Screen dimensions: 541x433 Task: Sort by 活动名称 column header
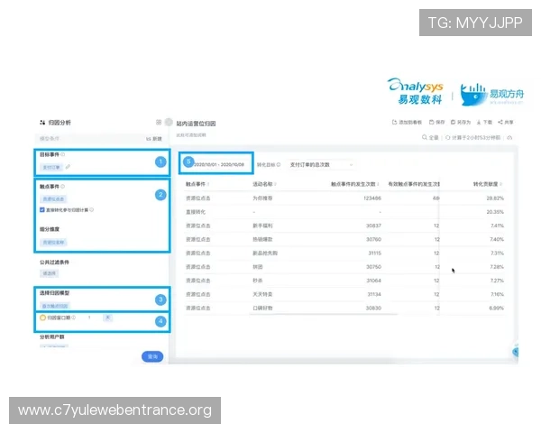pyautogui.click(x=264, y=184)
